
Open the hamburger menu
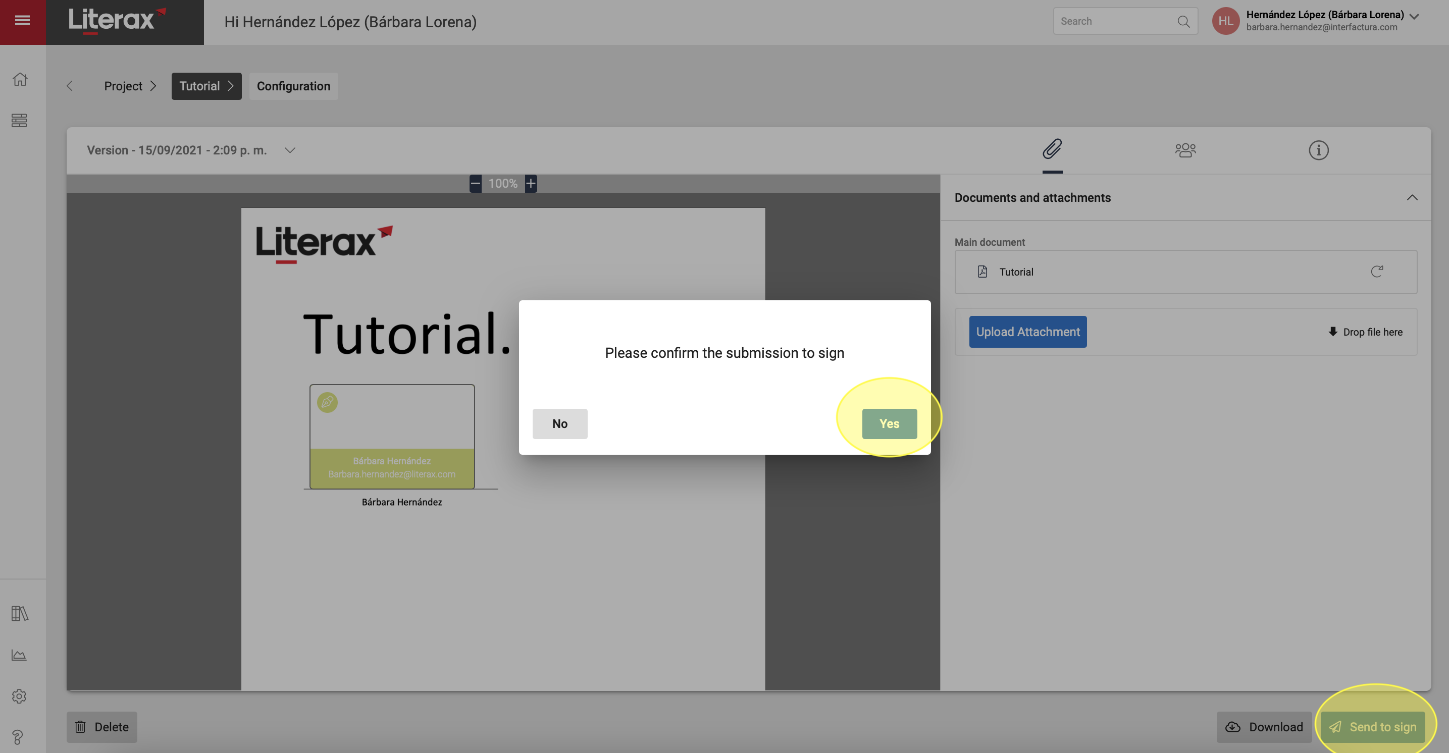23,21
